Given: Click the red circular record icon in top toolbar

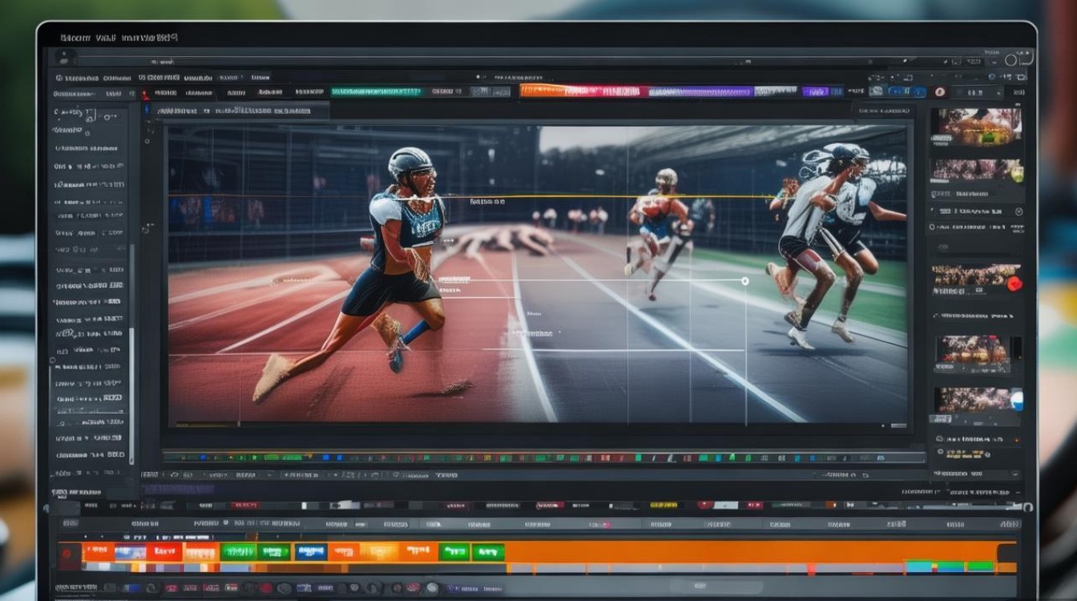Looking at the screenshot, I should coord(939,92).
